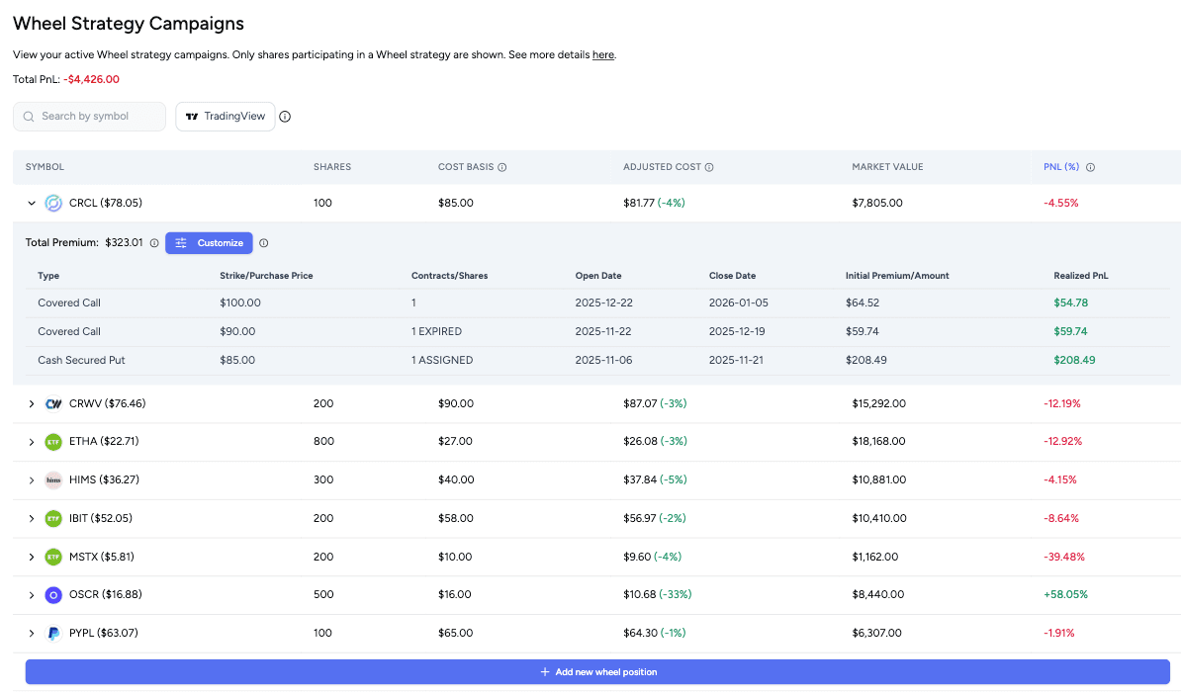Click the info icon next to Adjusted Cost
This screenshot has height=693, width=1181.
tap(710, 166)
